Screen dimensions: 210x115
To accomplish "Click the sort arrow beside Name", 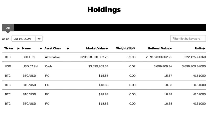I will [x=41, y=48].
